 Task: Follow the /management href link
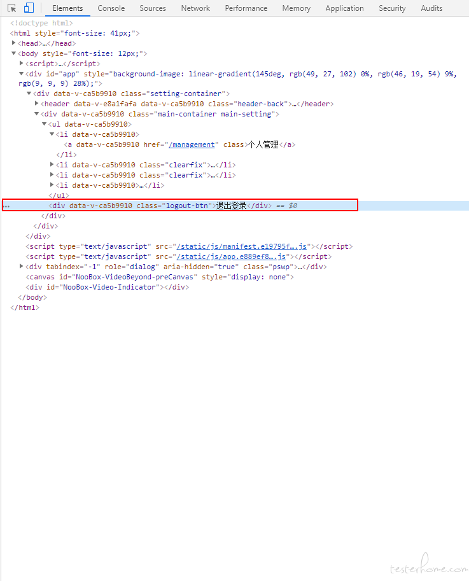pyautogui.click(x=192, y=144)
